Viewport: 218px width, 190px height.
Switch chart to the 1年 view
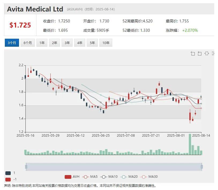coord(42,43)
